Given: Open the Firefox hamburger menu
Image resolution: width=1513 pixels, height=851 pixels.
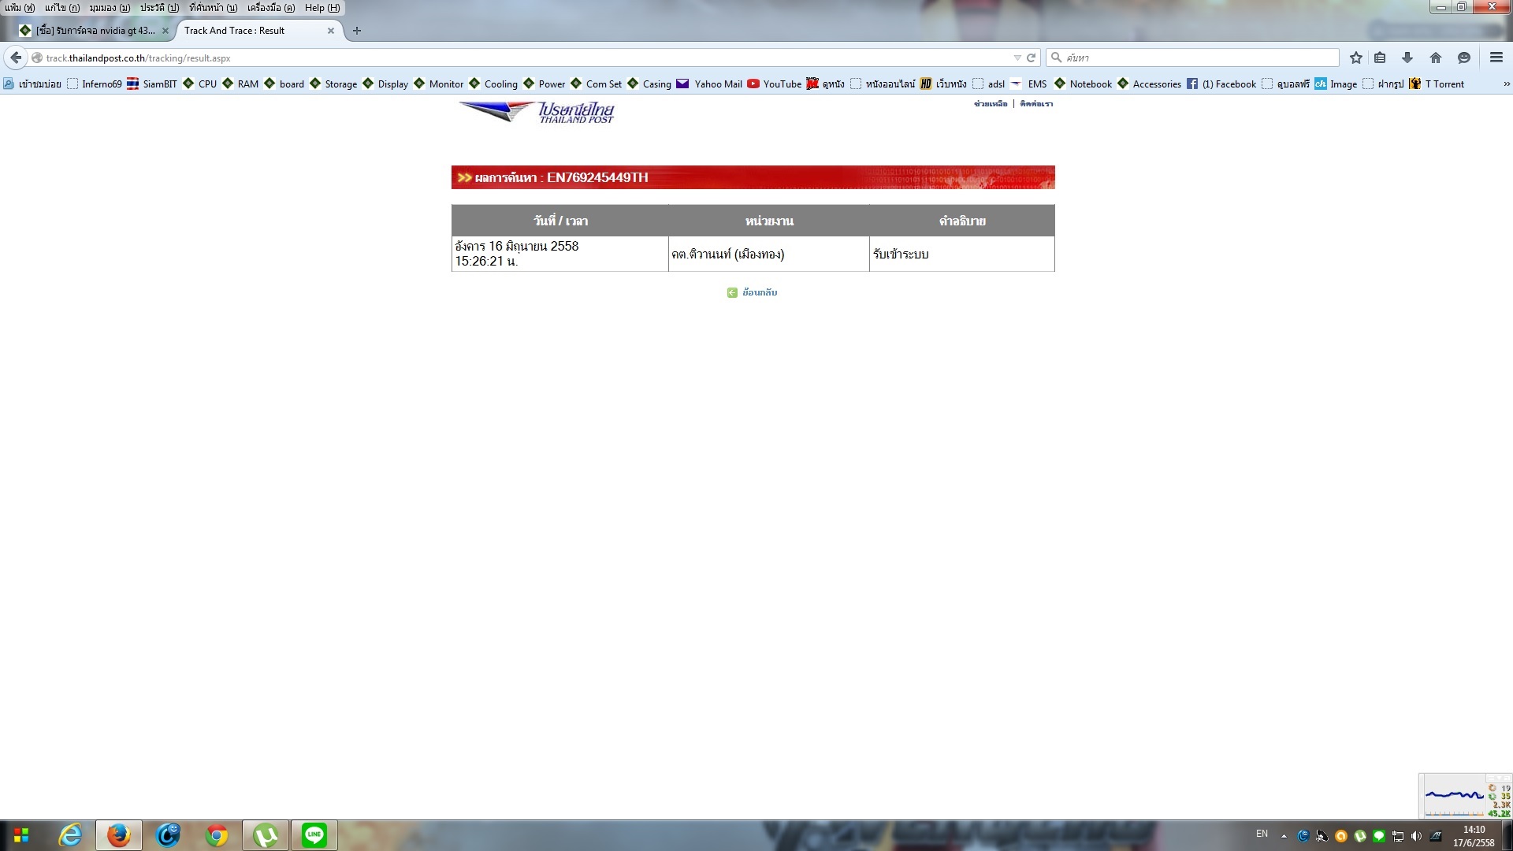Looking at the screenshot, I should (x=1496, y=58).
